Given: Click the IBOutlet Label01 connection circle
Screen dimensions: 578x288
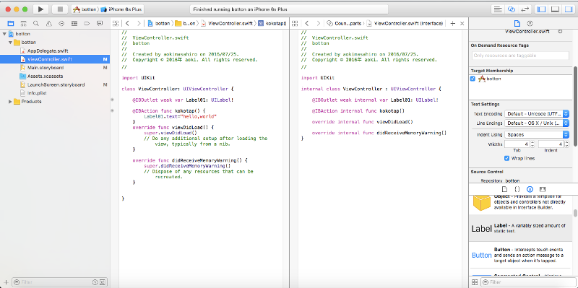Looking at the screenshot, I should click(x=113, y=100).
